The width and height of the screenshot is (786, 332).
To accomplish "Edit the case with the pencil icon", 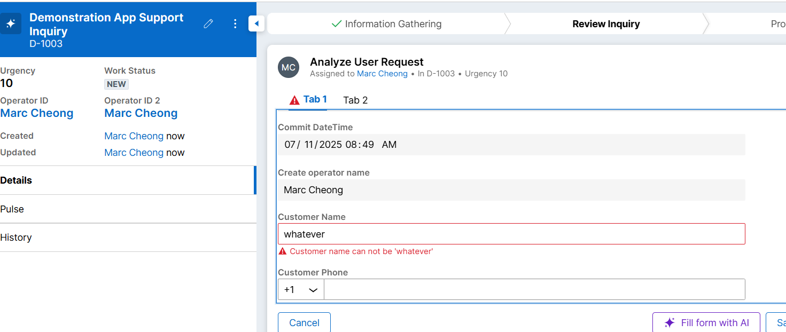I will point(209,24).
